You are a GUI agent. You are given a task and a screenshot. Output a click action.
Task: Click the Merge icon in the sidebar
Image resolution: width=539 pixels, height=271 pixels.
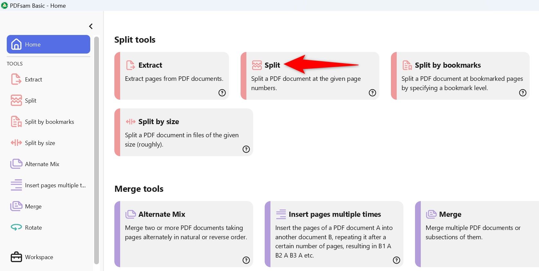(16, 206)
